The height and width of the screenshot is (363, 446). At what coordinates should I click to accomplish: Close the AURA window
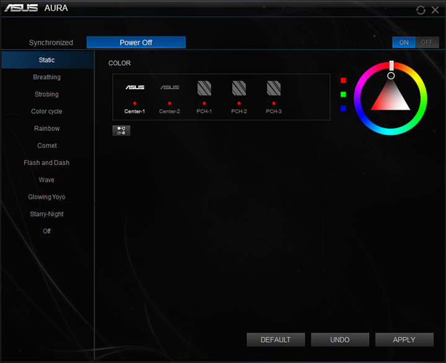[x=435, y=10]
